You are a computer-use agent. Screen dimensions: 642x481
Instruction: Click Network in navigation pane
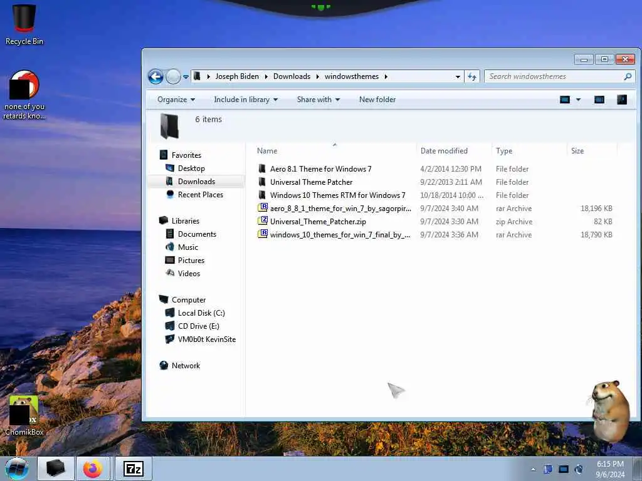pos(186,366)
